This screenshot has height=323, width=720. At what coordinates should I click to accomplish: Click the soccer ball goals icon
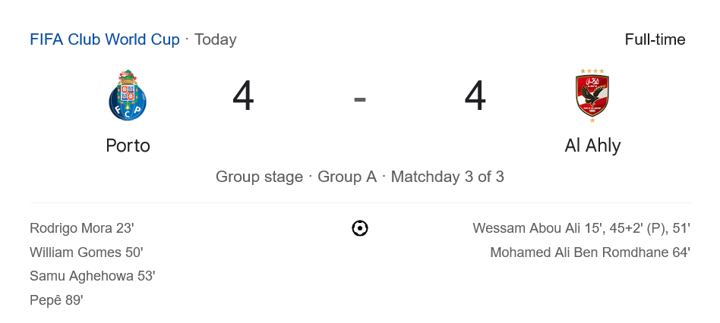click(360, 228)
